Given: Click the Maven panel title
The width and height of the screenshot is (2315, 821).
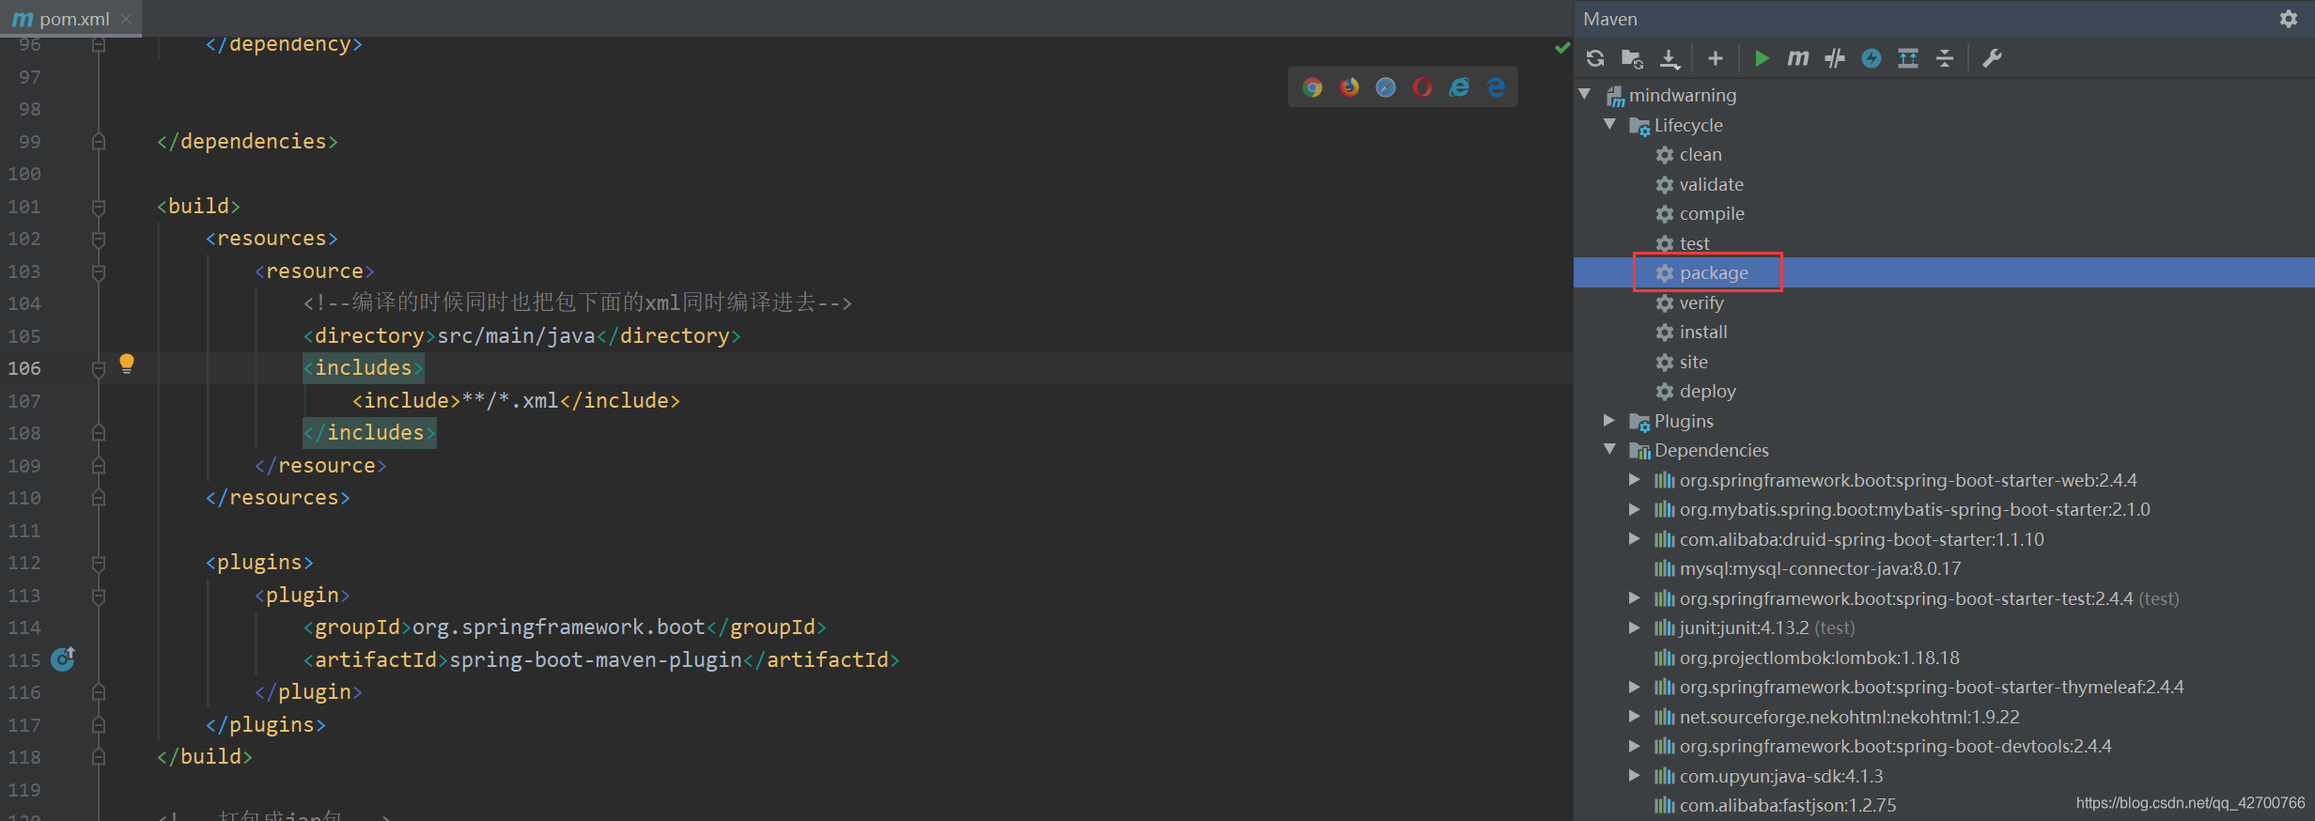Looking at the screenshot, I should point(1609,19).
